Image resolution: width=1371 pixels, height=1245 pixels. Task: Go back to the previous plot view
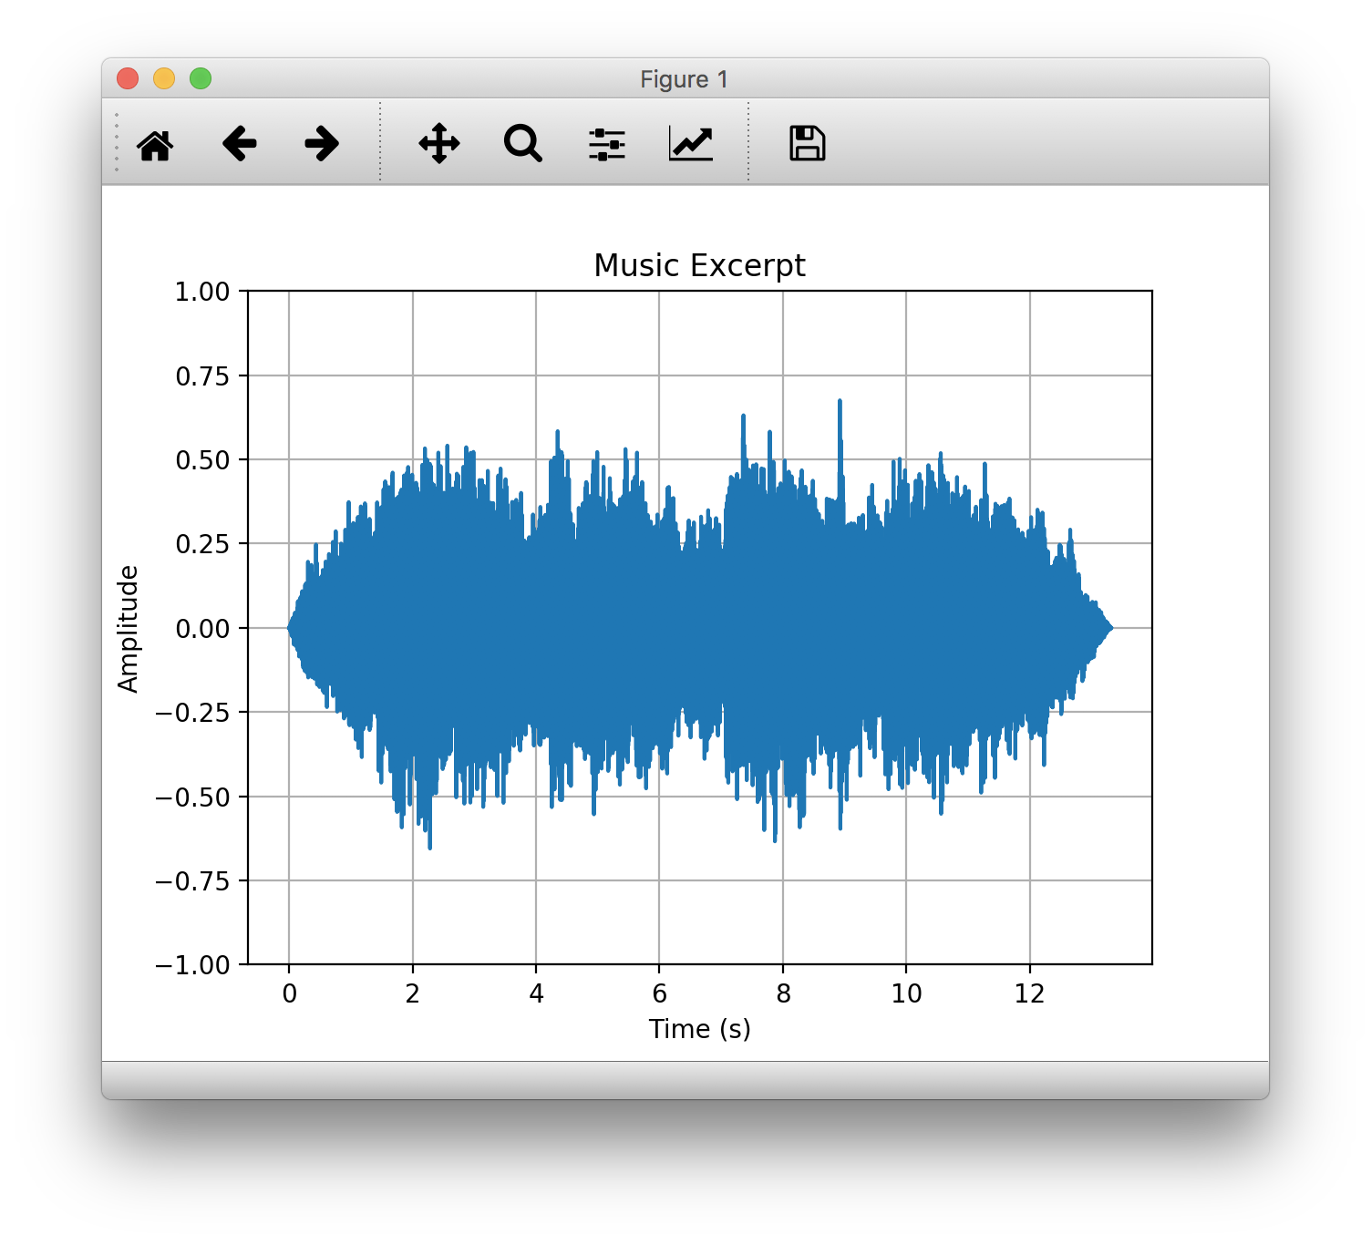(238, 143)
